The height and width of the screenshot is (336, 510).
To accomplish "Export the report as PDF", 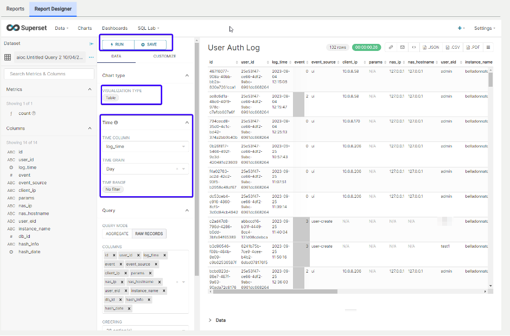I will coord(474,47).
